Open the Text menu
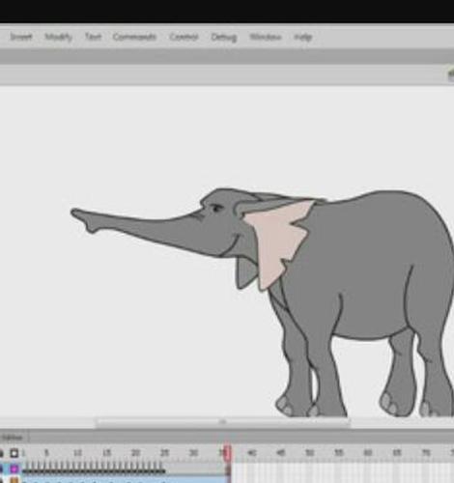This screenshot has height=483, width=454. [x=93, y=37]
